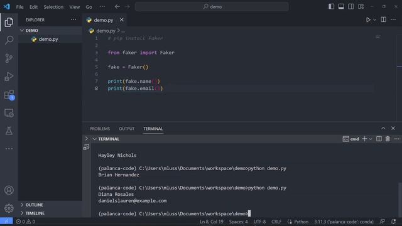Click the terminal scrollbar
The height and width of the screenshot is (226, 402).
(400, 199)
